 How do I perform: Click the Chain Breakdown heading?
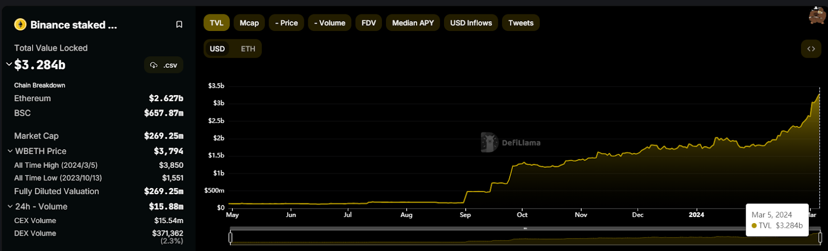click(x=39, y=85)
